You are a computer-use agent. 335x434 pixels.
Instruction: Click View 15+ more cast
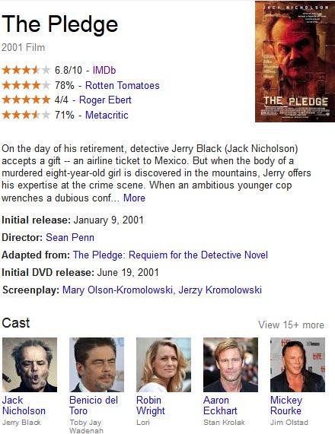pyautogui.click(x=291, y=325)
